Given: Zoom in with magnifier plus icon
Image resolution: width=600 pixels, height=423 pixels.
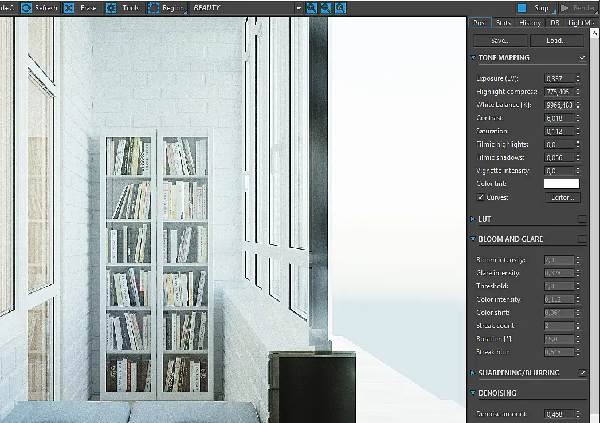Looking at the screenshot, I should pyautogui.click(x=312, y=8).
